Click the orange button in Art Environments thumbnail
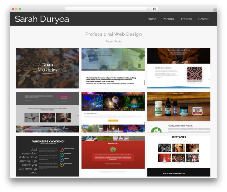The height and width of the screenshot is (192, 227). pyautogui.click(x=113, y=121)
